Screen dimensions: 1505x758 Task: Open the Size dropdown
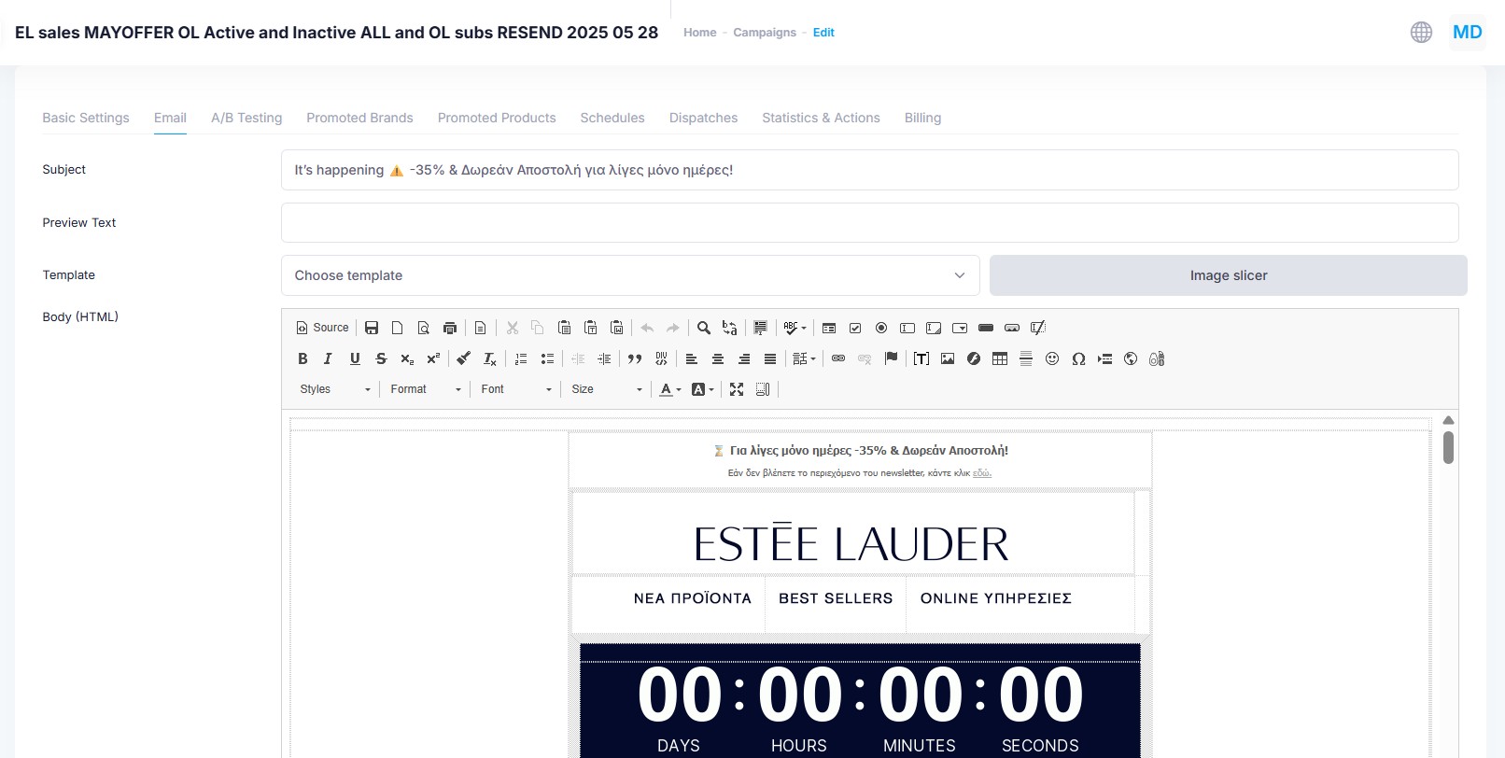click(x=607, y=389)
